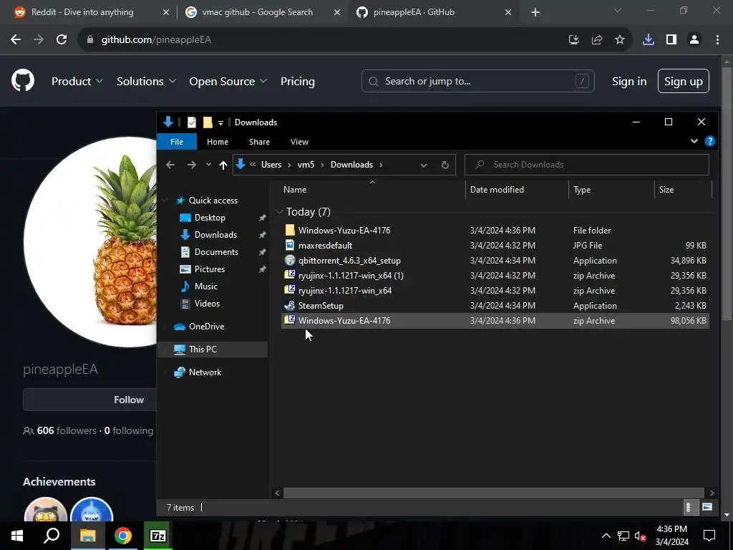This screenshot has height=550, width=733.
Task: Open File Explorer from the taskbar
Action: 87,536
